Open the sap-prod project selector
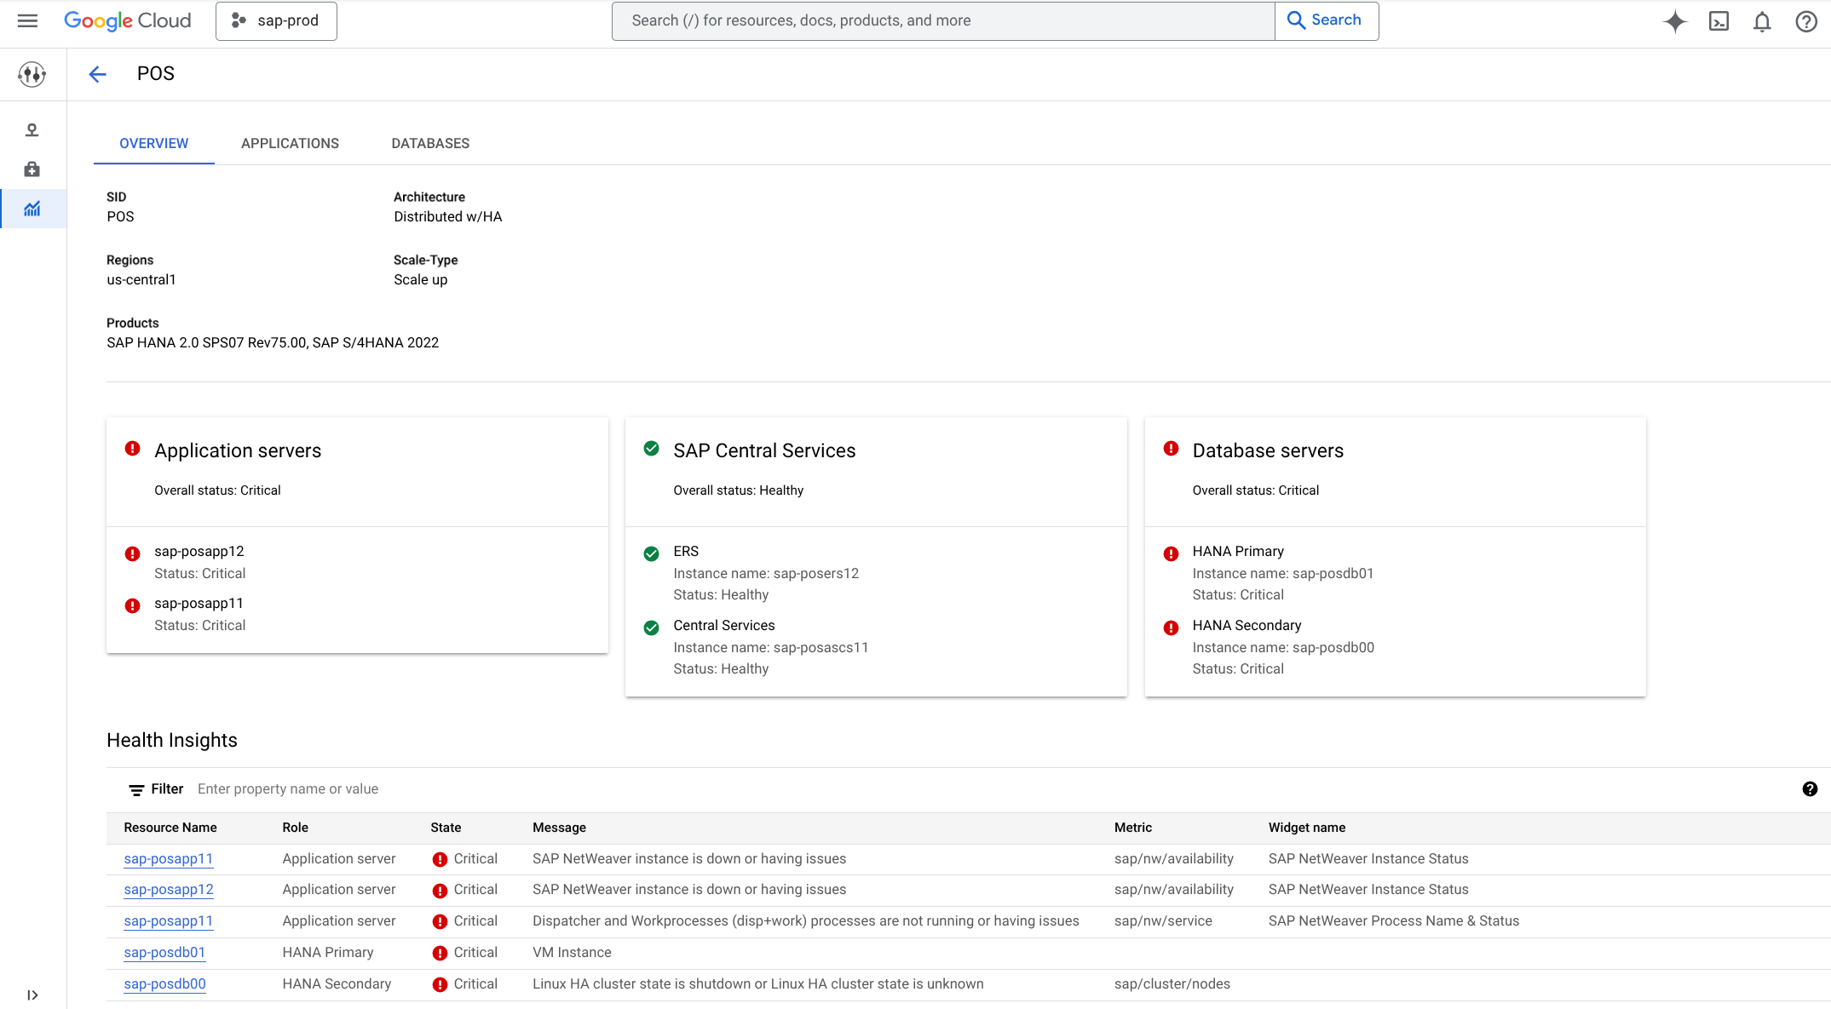 click(x=276, y=20)
